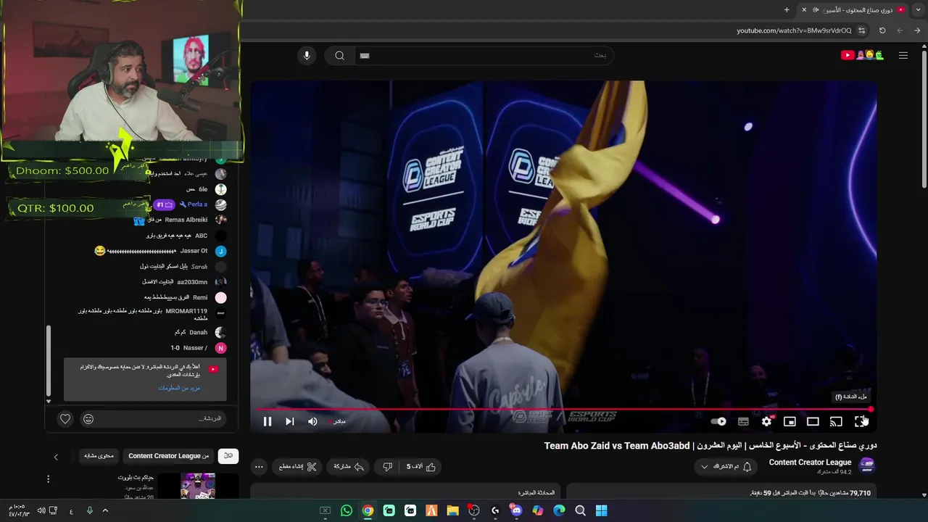928x522 pixels.
Task: Open emoji picker in live chat
Action: pos(88,418)
